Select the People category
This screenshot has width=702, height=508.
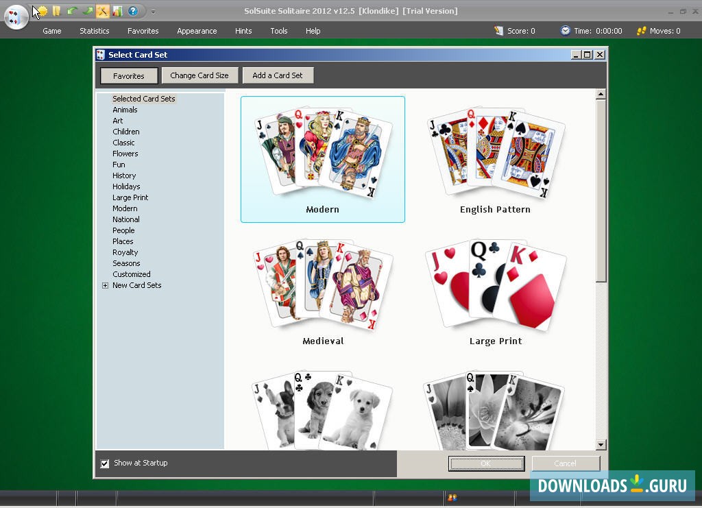pyautogui.click(x=123, y=230)
